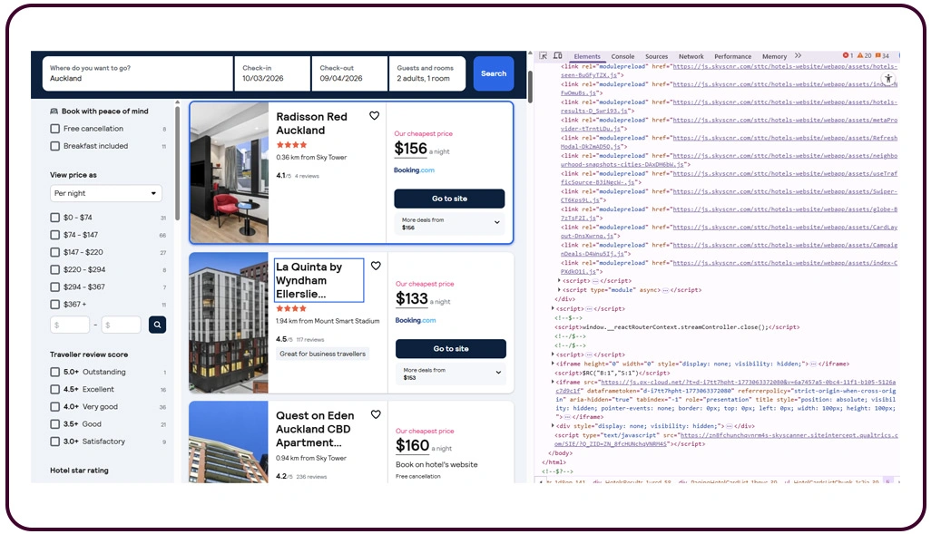Check the Breakfast included filter
Screen dimensions: 931x534
click(x=56, y=146)
